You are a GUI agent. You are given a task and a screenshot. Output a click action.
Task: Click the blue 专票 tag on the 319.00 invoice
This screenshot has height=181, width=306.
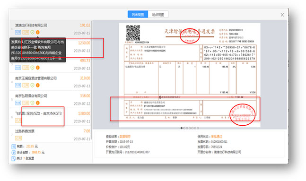[18, 85]
